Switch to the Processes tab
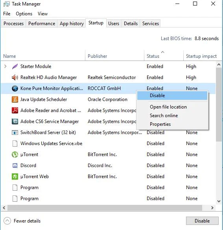This screenshot has height=230, width=223. click(x=13, y=24)
